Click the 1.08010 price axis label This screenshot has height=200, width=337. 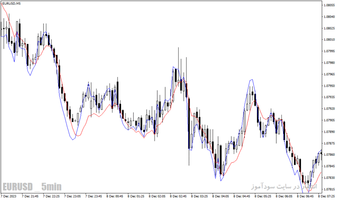pos(329,40)
